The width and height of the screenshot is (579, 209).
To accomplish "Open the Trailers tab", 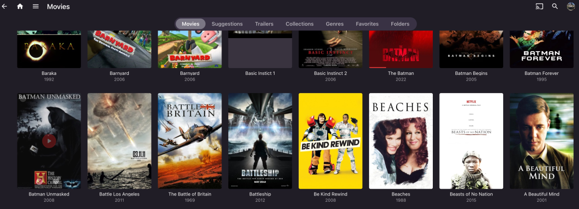I will click(x=264, y=24).
